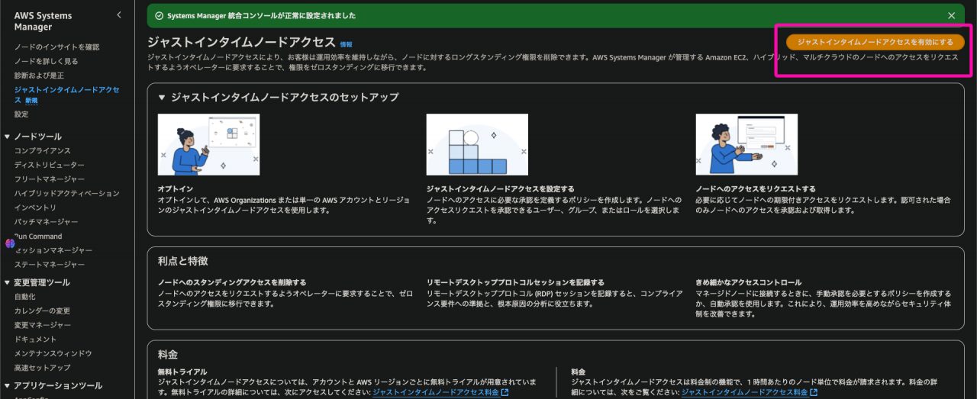This screenshot has width=977, height=399.
Task: Click the purple floating badge icon in sidebar
Action: [10, 243]
